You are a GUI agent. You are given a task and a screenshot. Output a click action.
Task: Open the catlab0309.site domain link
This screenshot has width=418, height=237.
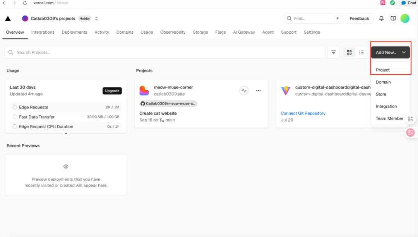(169, 94)
